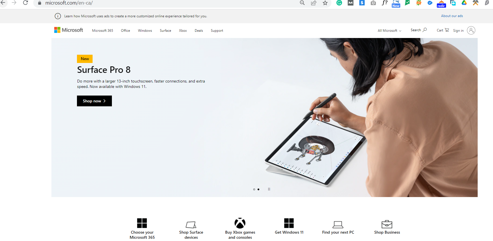The image size is (493, 241).
Task: Click the redir extension icon
Action: pyautogui.click(x=441, y=3)
